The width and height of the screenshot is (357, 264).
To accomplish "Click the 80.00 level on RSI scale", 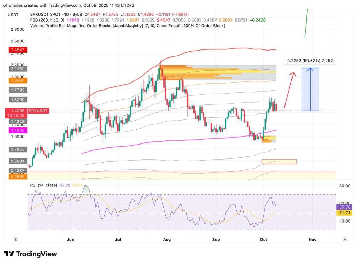I will click(x=344, y=186).
